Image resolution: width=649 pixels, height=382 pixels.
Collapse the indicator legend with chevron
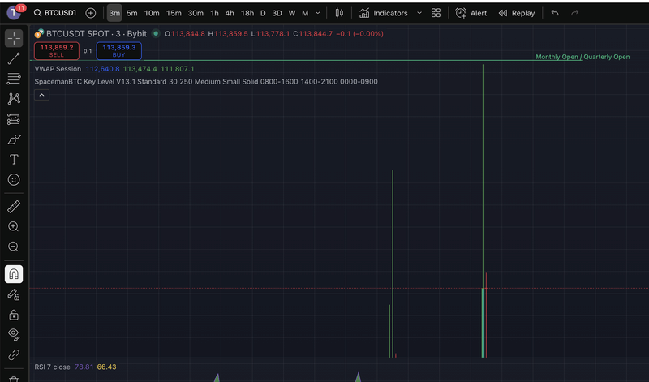[x=42, y=95]
